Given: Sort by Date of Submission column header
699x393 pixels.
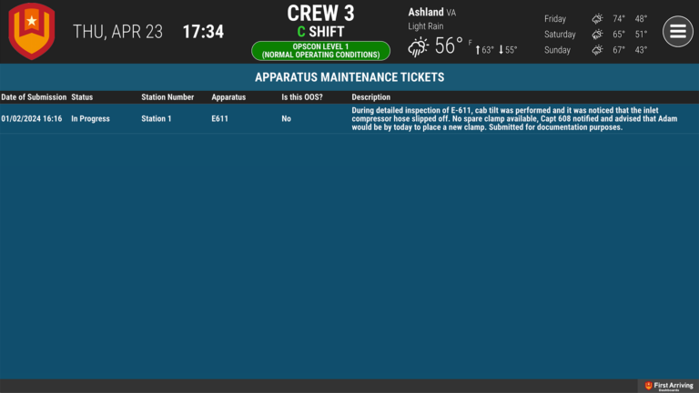Looking at the screenshot, I should click(34, 97).
